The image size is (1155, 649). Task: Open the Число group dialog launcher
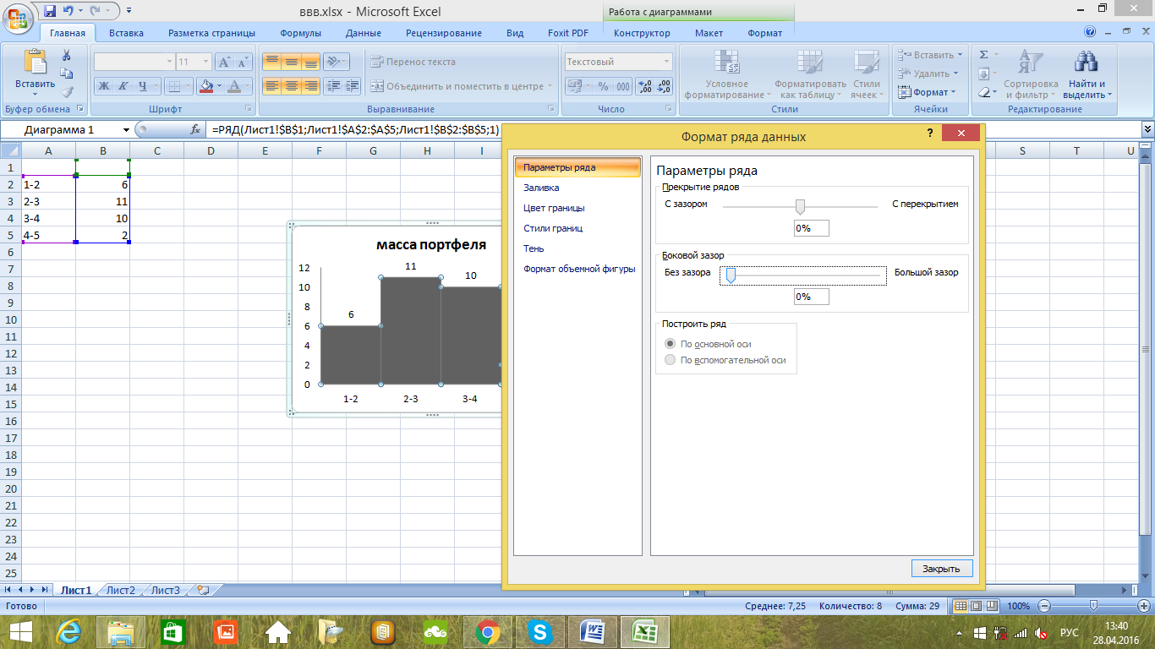[x=668, y=109]
